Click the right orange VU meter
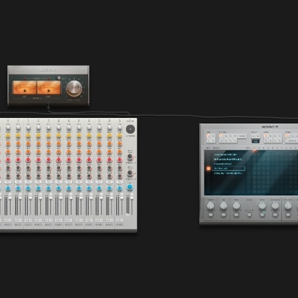Screen dimensions: 298x298 [49, 87]
